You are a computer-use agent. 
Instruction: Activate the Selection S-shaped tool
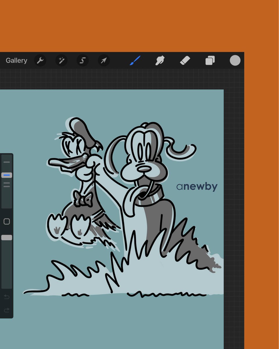coord(83,60)
